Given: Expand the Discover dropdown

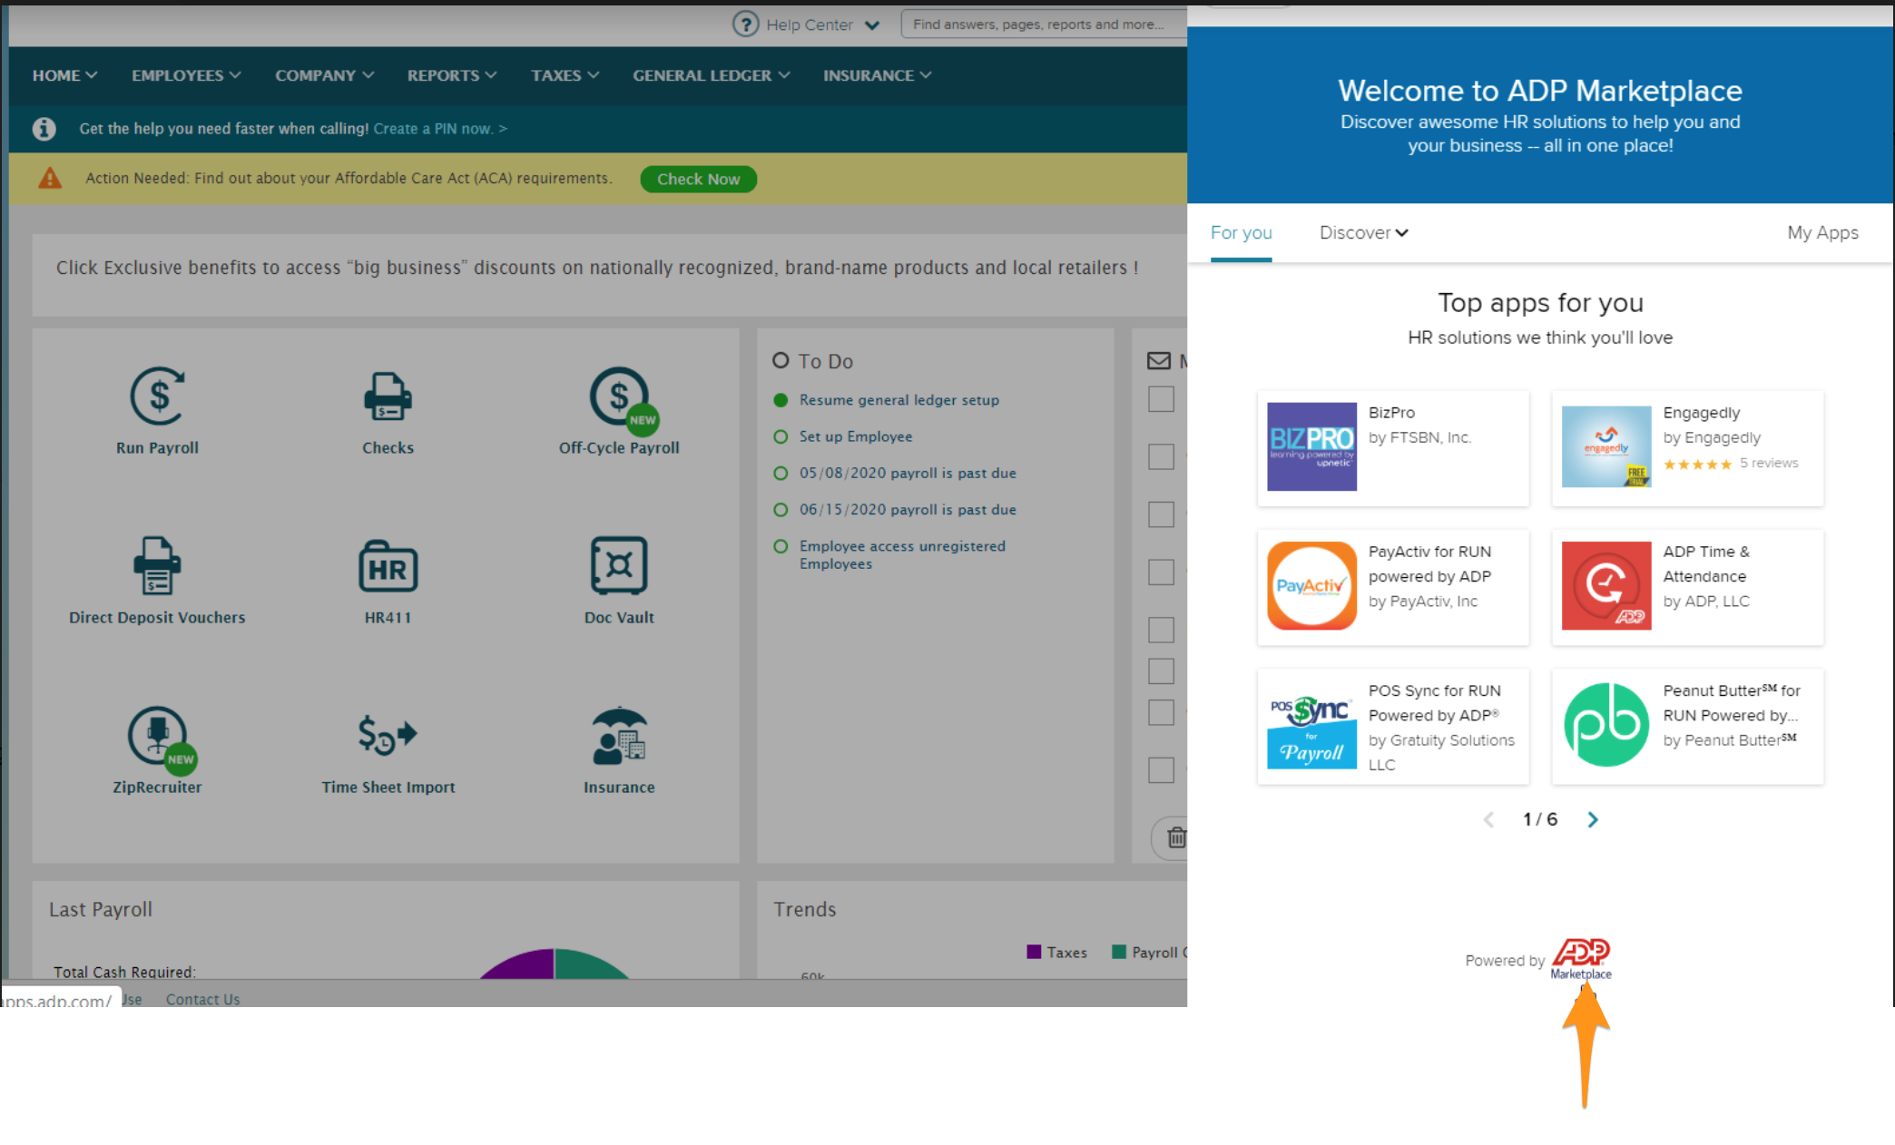Looking at the screenshot, I should [x=1363, y=233].
